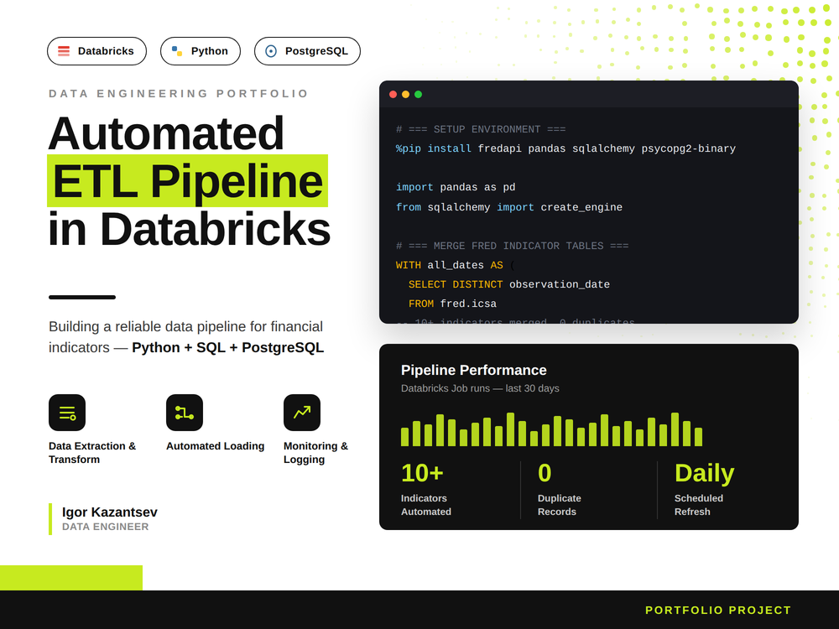Click the Automated Loading flow icon
Screen dimensions: 839x629
click(184, 413)
